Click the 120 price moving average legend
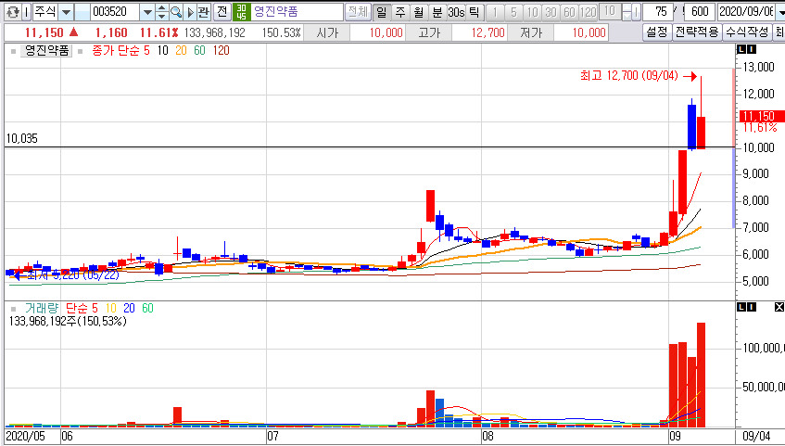 (x=221, y=51)
